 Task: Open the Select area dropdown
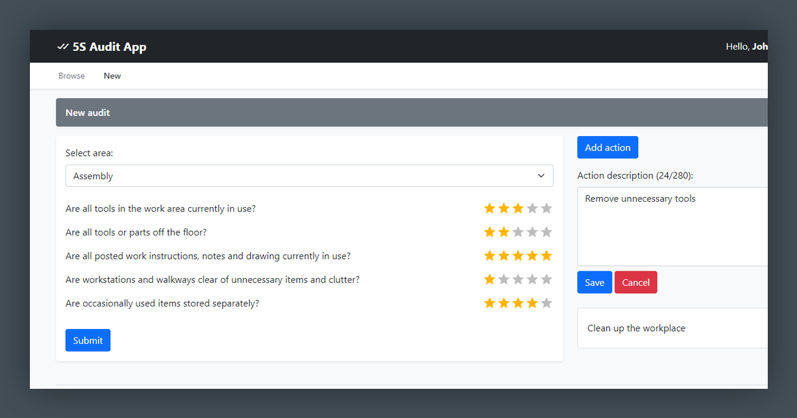click(x=310, y=175)
